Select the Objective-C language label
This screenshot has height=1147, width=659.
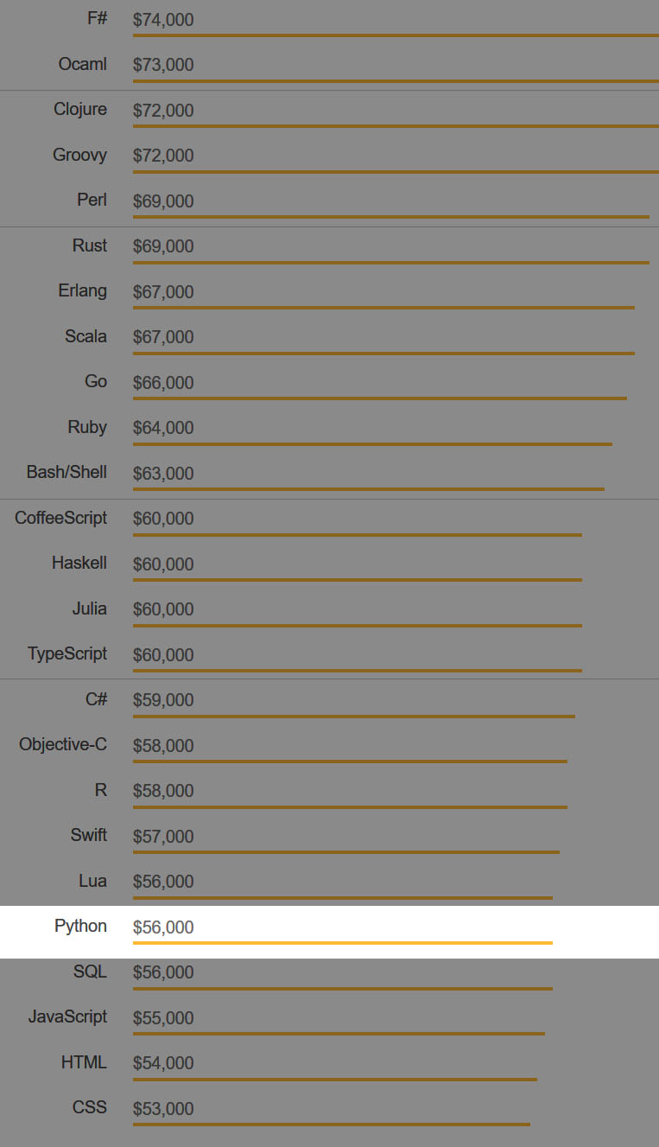[x=63, y=744]
